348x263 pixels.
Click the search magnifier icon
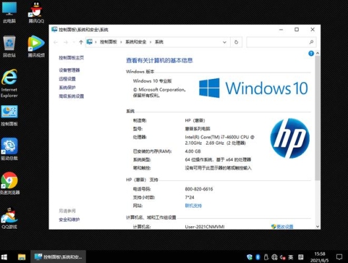pos(311,42)
